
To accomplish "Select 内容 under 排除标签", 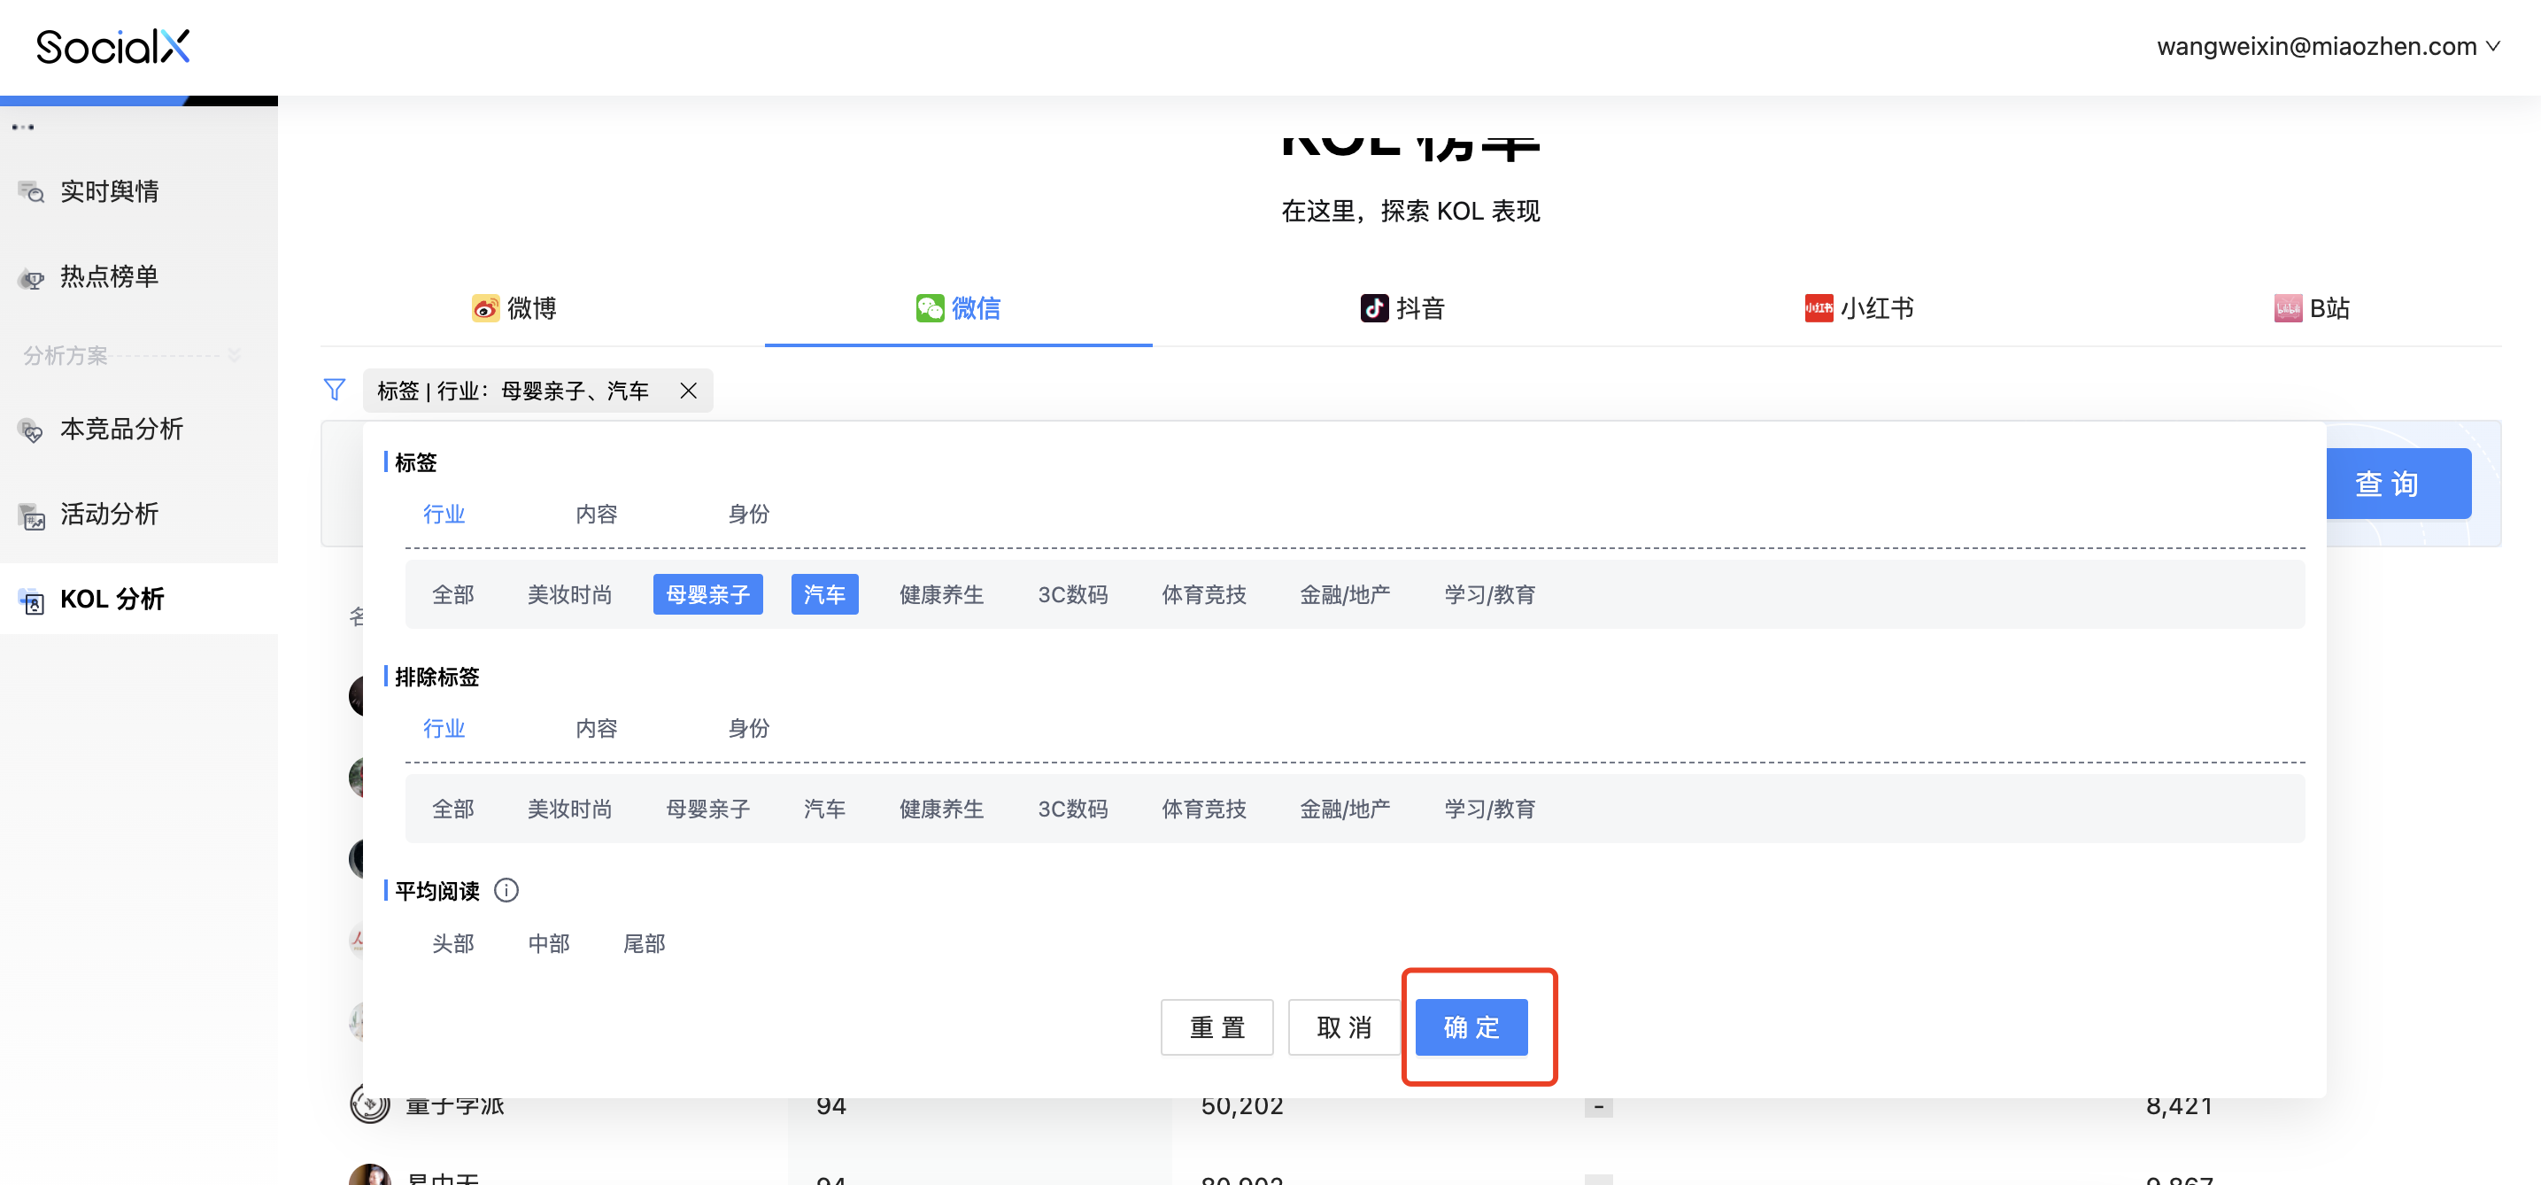I will click(x=597, y=729).
